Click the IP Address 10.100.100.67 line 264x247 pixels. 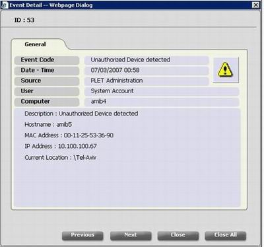point(61,146)
